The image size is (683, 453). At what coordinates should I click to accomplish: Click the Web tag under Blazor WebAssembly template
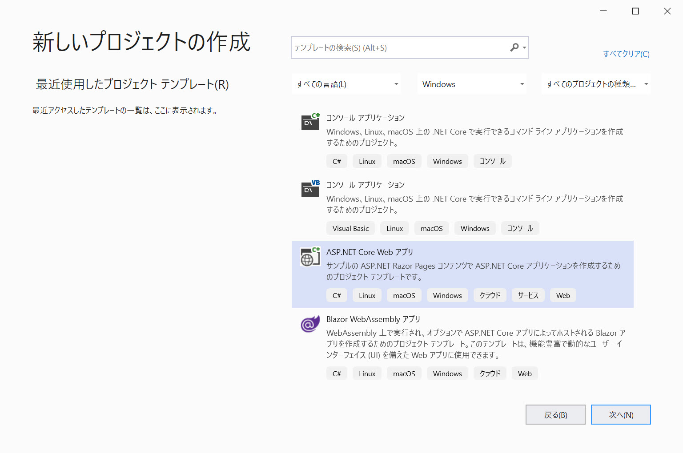pos(525,374)
